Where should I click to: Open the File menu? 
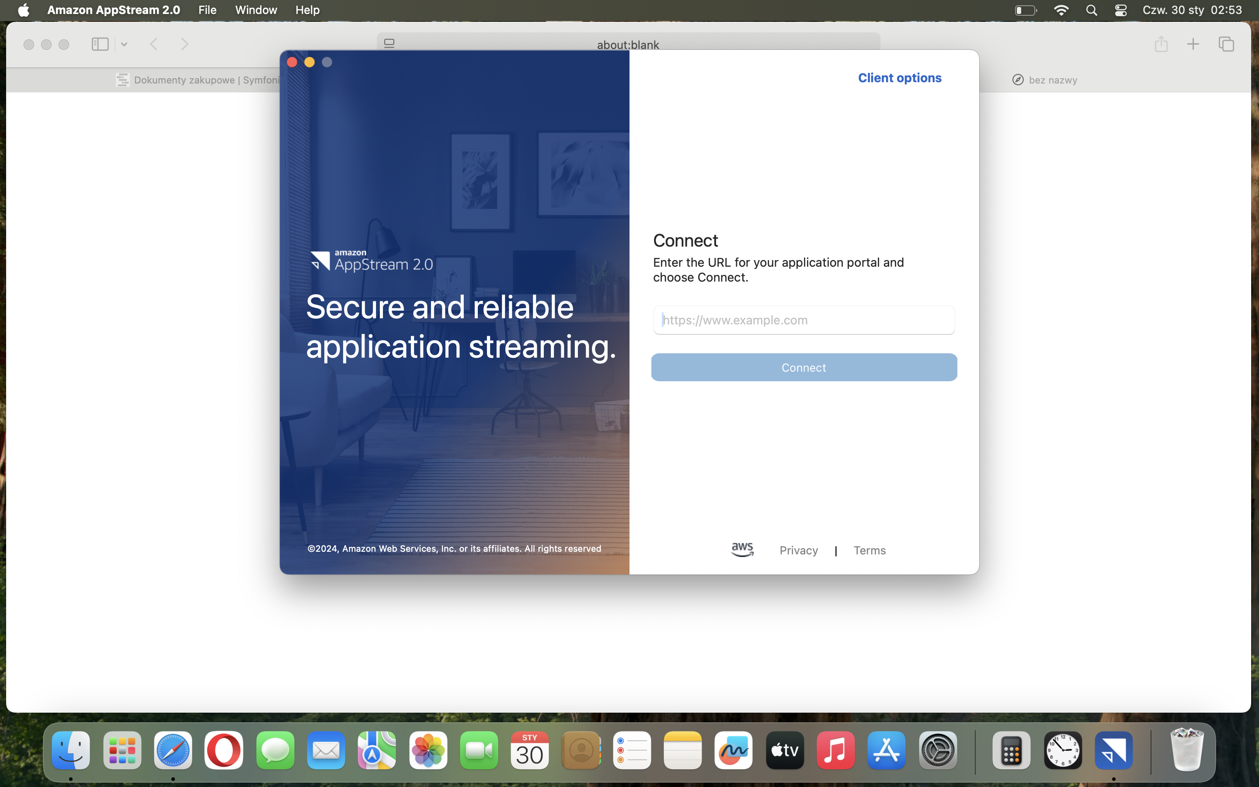click(x=207, y=10)
